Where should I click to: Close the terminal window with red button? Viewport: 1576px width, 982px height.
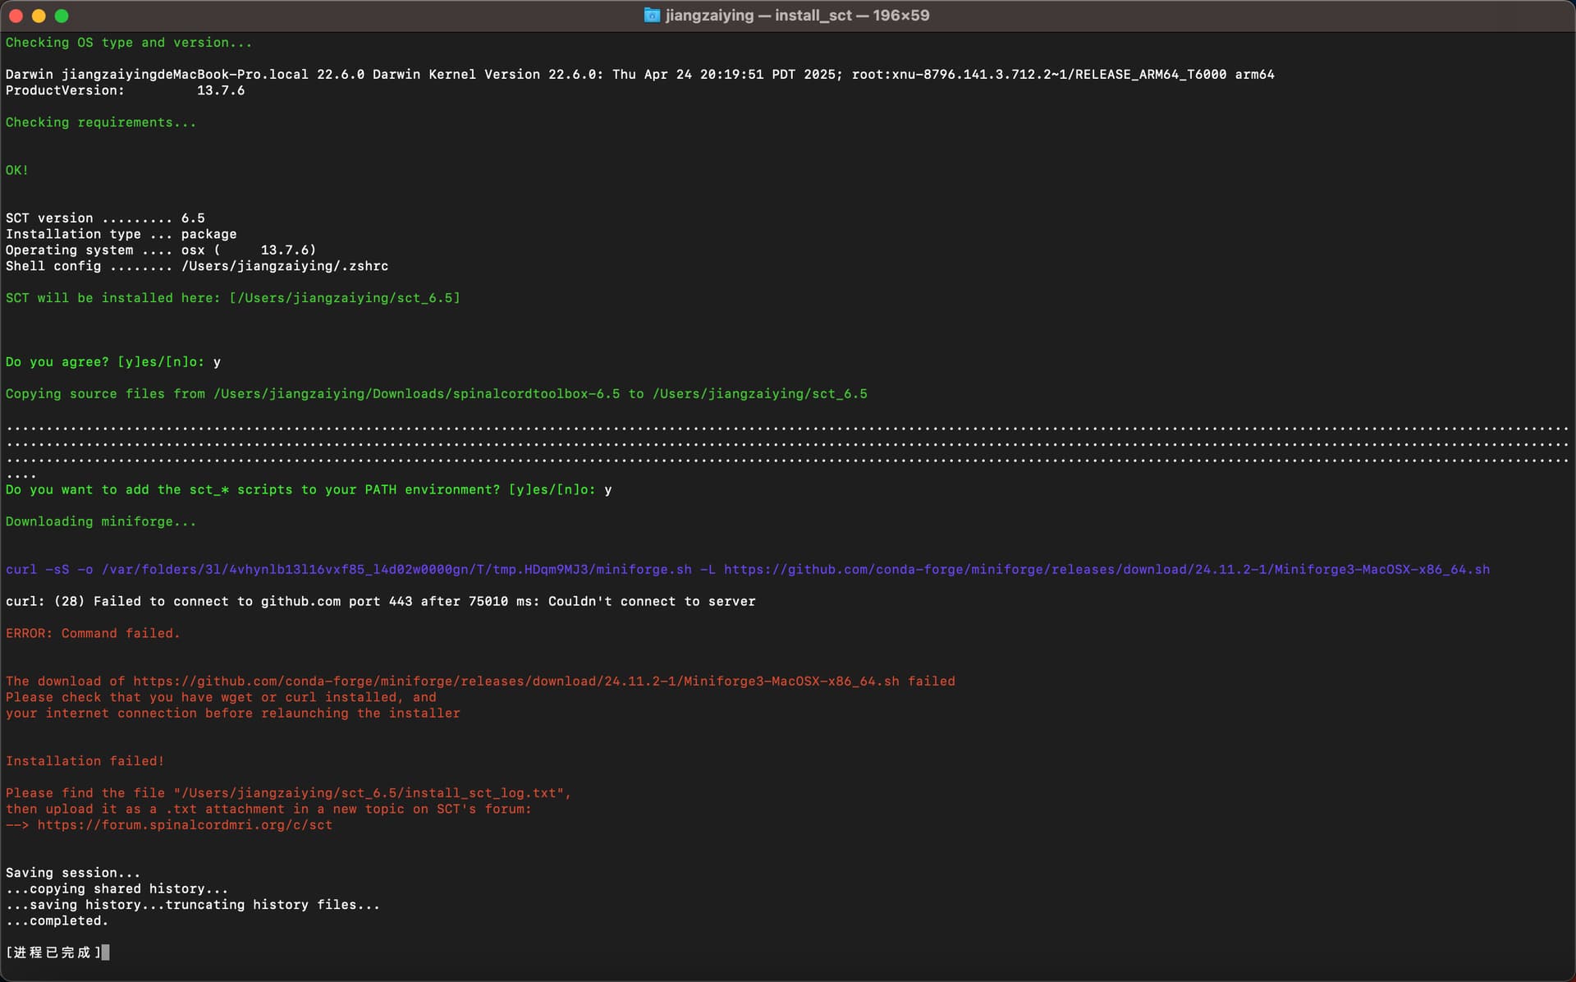click(16, 16)
